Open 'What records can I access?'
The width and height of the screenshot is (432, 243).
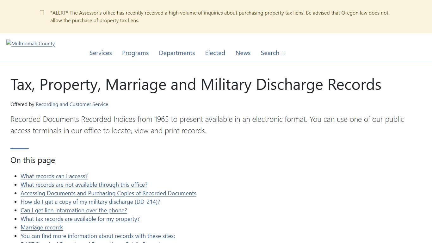click(x=54, y=176)
